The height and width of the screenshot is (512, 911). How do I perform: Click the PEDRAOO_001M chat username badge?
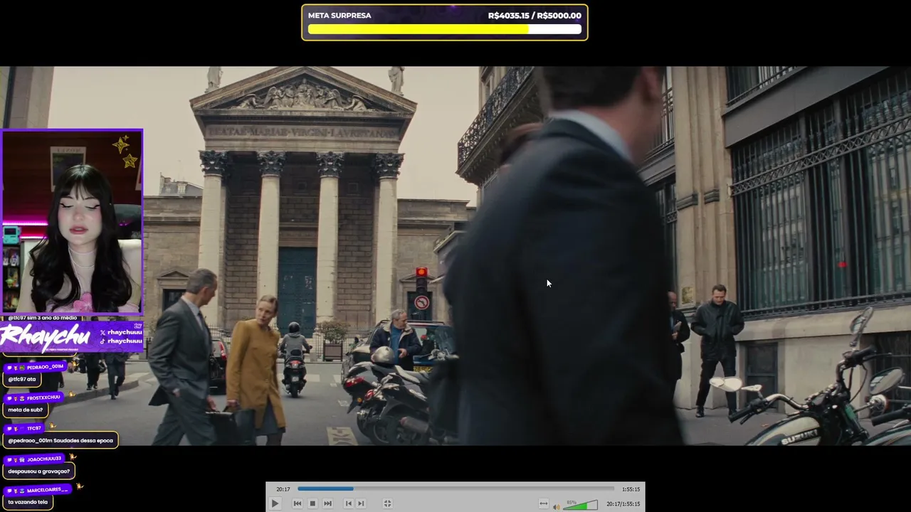click(36, 367)
